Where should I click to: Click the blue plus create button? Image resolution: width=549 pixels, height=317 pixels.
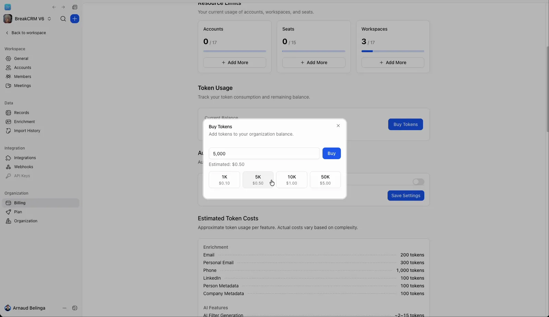pos(75,19)
